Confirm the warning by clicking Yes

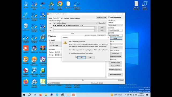click(x=81, y=57)
